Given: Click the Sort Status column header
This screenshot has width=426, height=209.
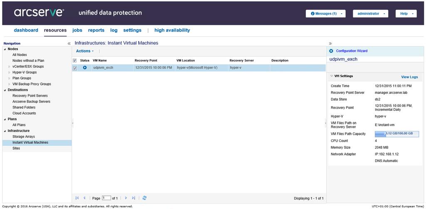Looking at the screenshot, I should [85, 61].
